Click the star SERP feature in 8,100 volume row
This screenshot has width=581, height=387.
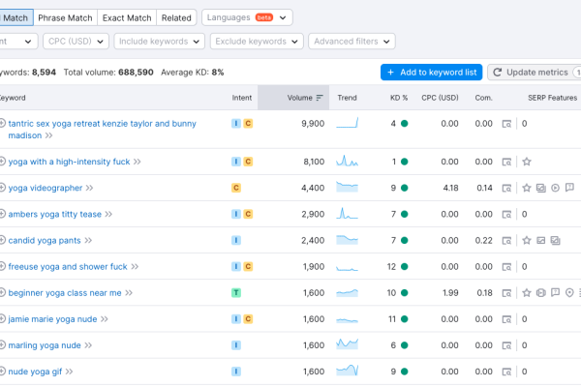click(x=527, y=162)
